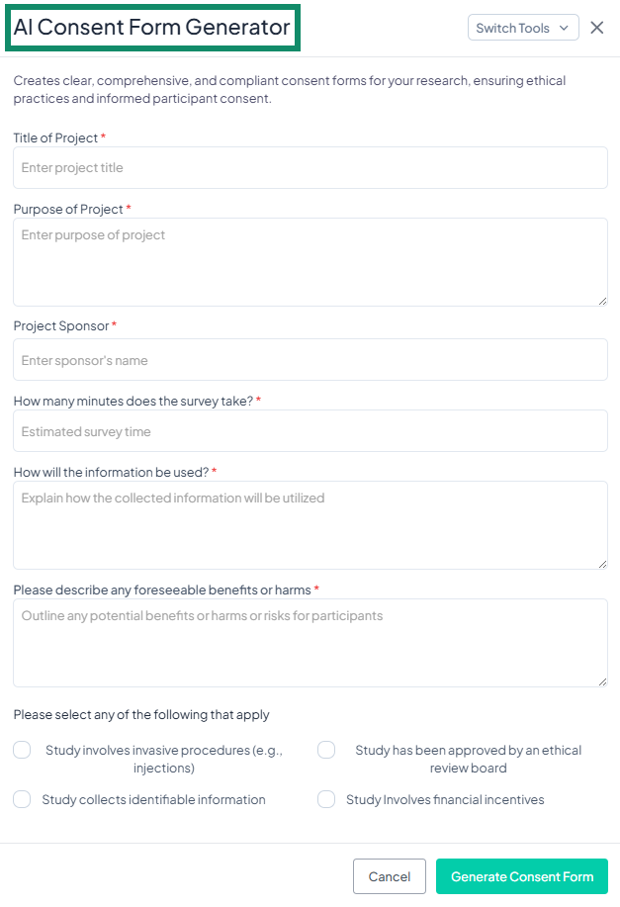Click the Purpose of Project resize handle
Viewport: 620px width, 907px height.
[603, 301]
